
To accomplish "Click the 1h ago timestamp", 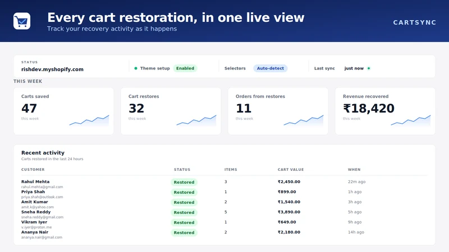I will 355,192.
